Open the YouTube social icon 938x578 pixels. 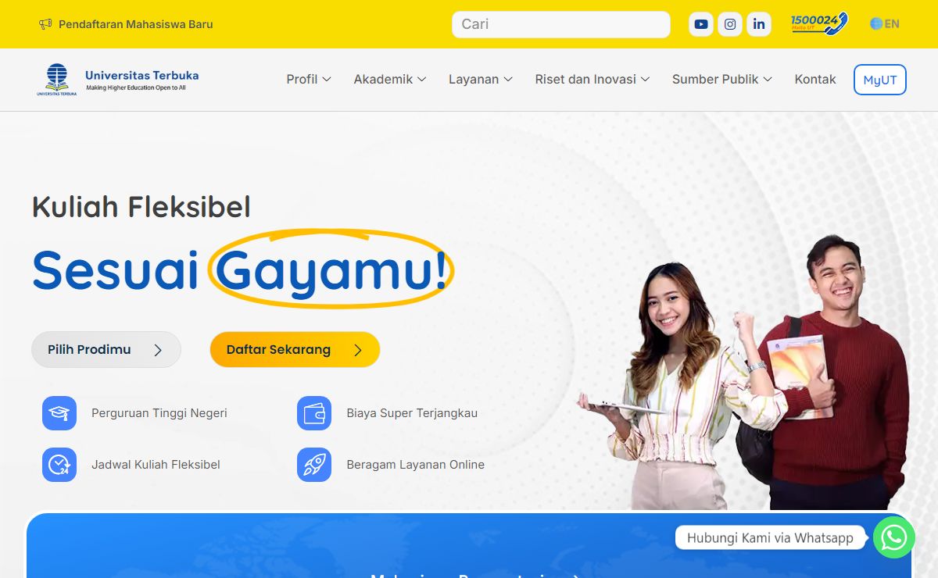point(701,24)
